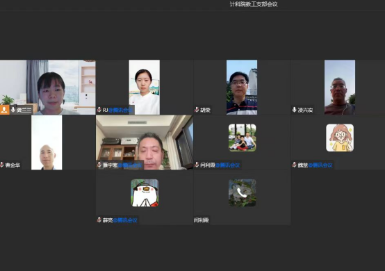Click the 龚兰兰 name label

pos(24,110)
